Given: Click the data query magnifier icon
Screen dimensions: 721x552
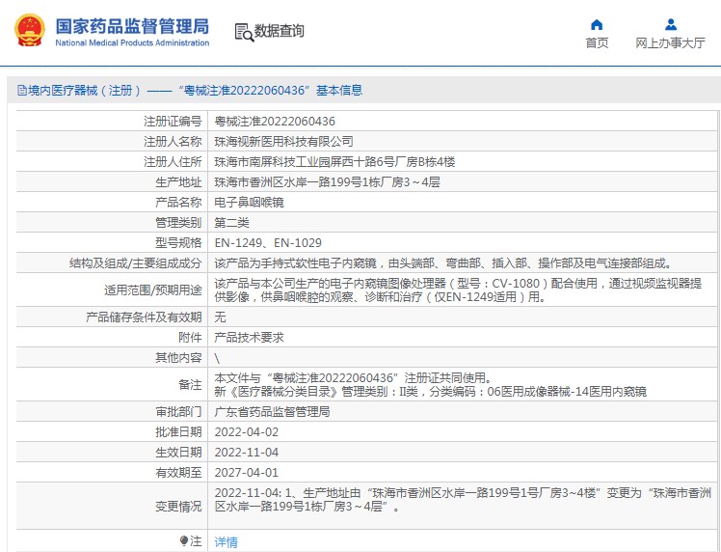Looking at the screenshot, I should [x=243, y=32].
